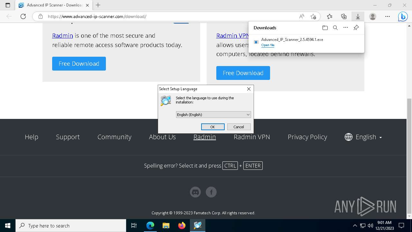The width and height of the screenshot is (412, 232).
Task: Open Support in footer menu
Action: point(68,137)
